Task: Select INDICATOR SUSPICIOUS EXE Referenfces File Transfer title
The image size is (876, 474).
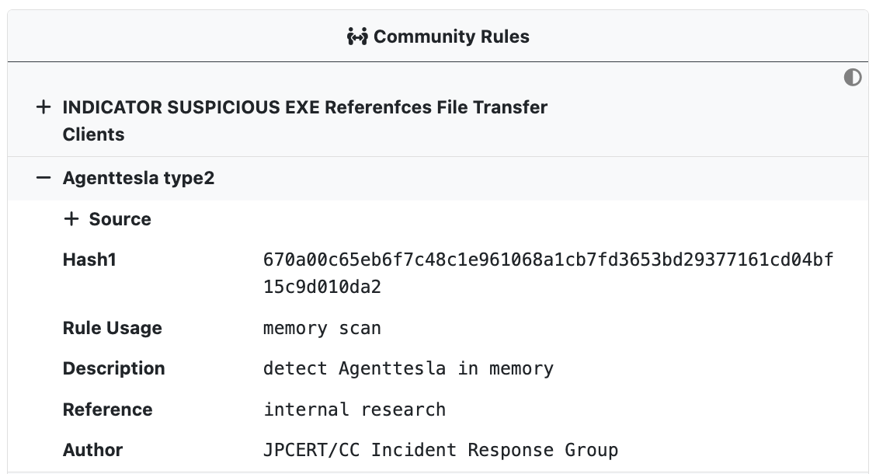Action: pos(305,106)
